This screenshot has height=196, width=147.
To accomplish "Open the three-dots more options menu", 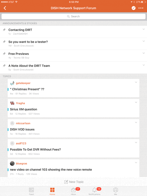I will point(141,8).
